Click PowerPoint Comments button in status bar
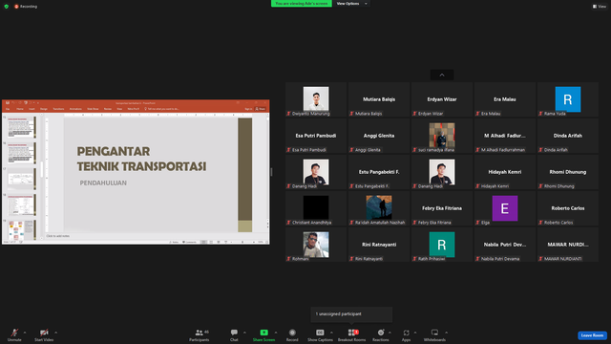 189,242
